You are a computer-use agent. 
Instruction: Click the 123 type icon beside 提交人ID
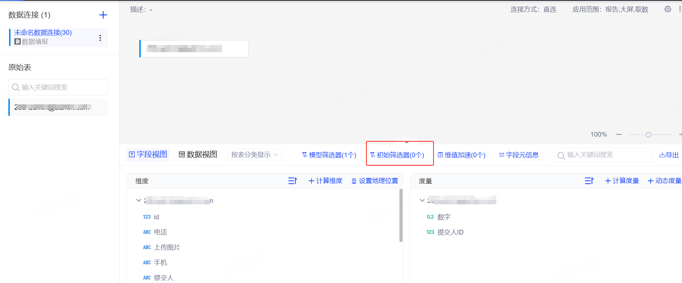[430, 232]
